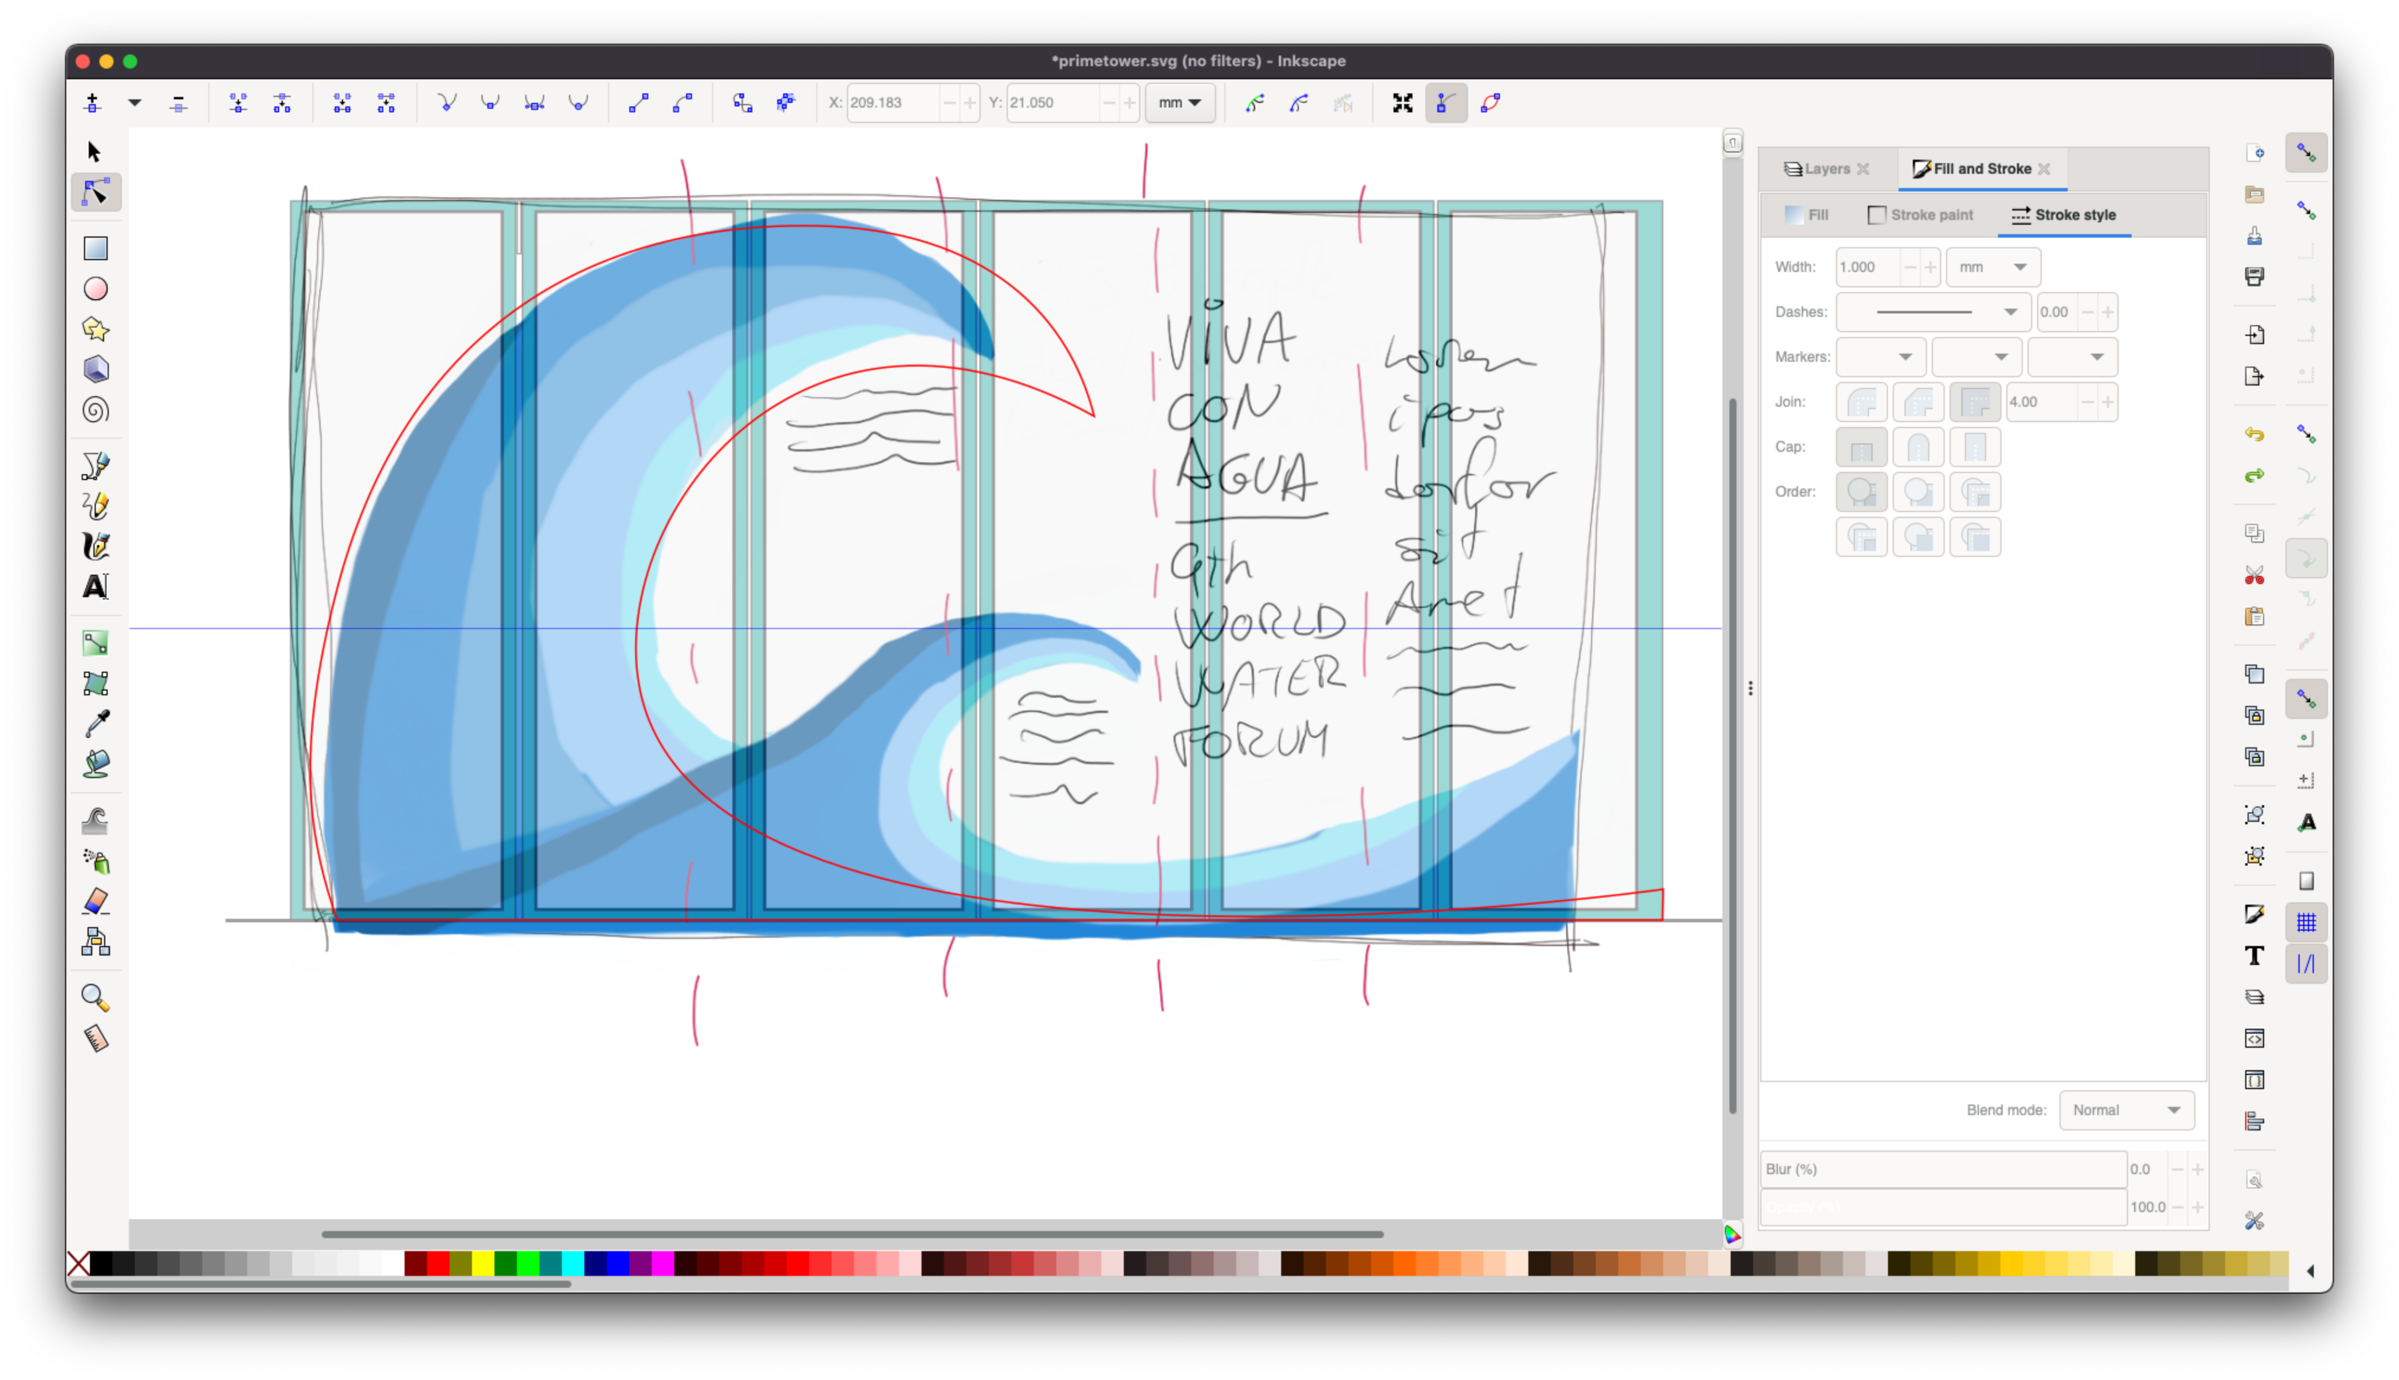Viewport: 2399px width, 1380px height.
Task: Pick the yellow swatch in palette
Action: [x=483, y=1264]
